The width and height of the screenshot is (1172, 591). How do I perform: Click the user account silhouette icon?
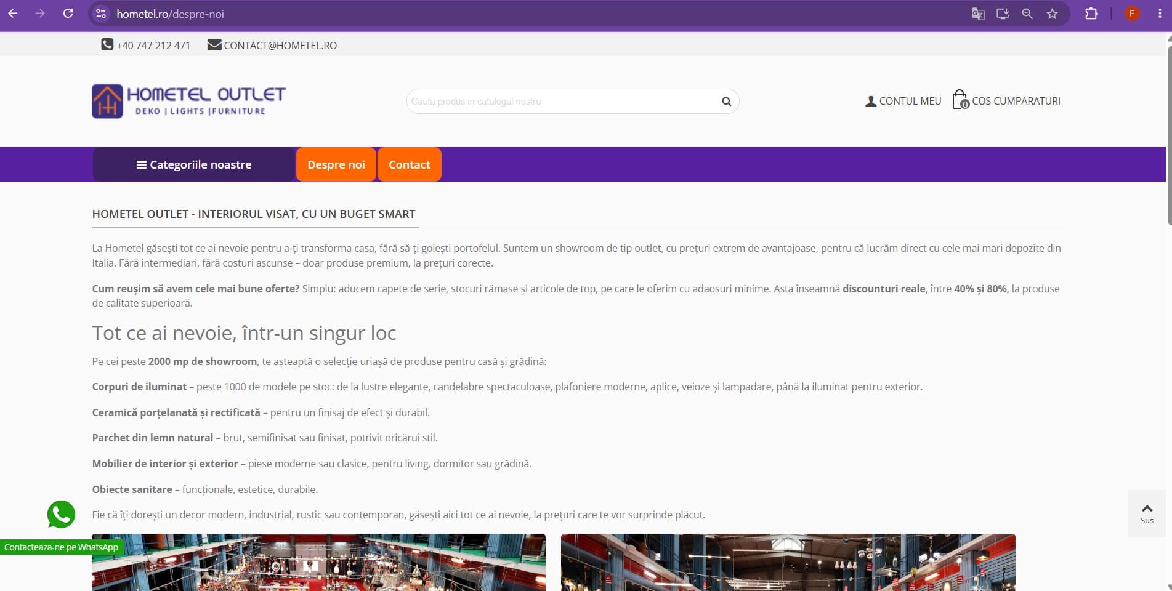point(871,102)
